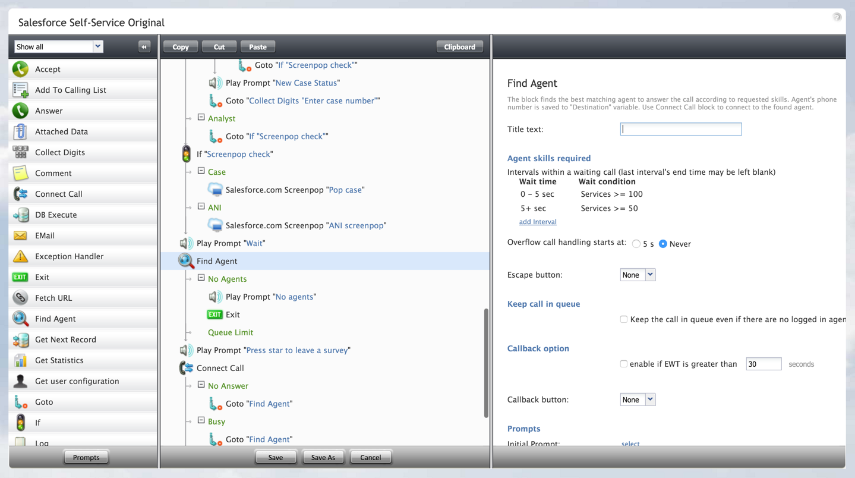Screen dimensions: 855x478
Task: Click the screenpop icon beside "Pop case"
Action: pyautogui.click(x=215, y=190)
